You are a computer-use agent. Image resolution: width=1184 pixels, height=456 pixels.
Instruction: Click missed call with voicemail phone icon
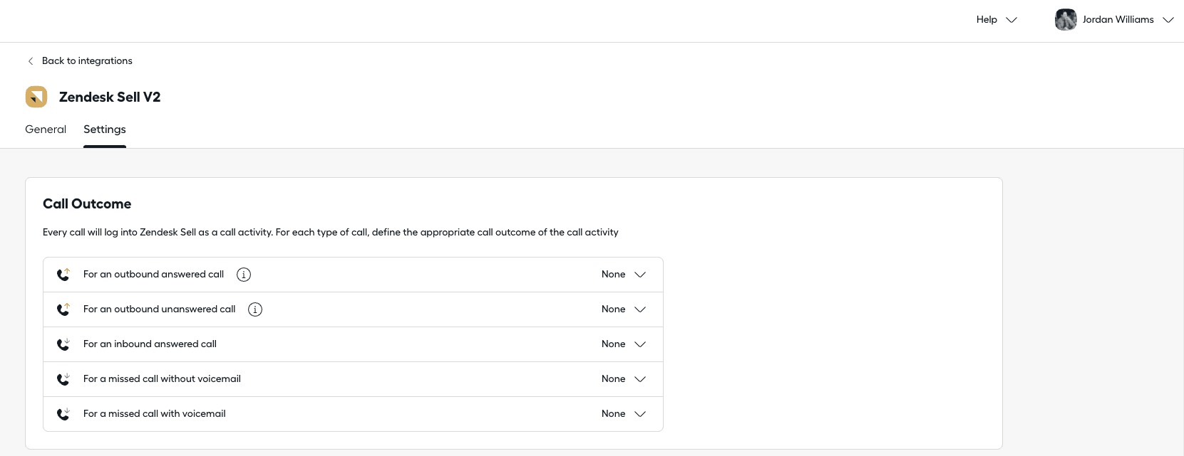[63, 414]
